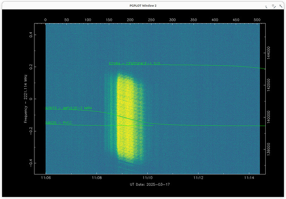This screenshot has width=286, height=199.
Task: Click the right axis value 144000
Action: click(268, 53)
